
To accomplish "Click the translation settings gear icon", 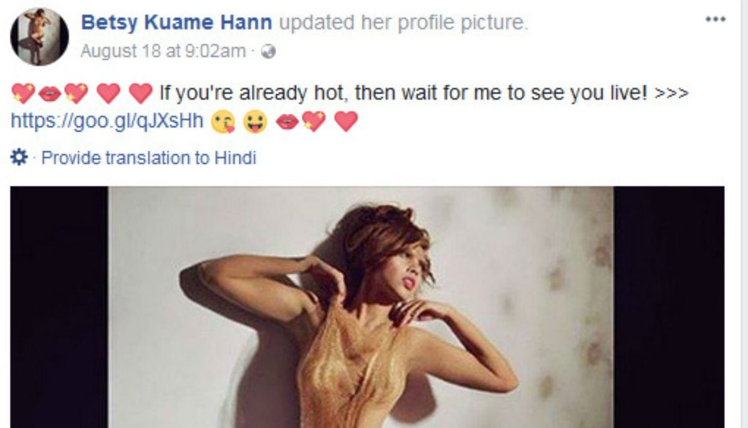I will [19, 158].
